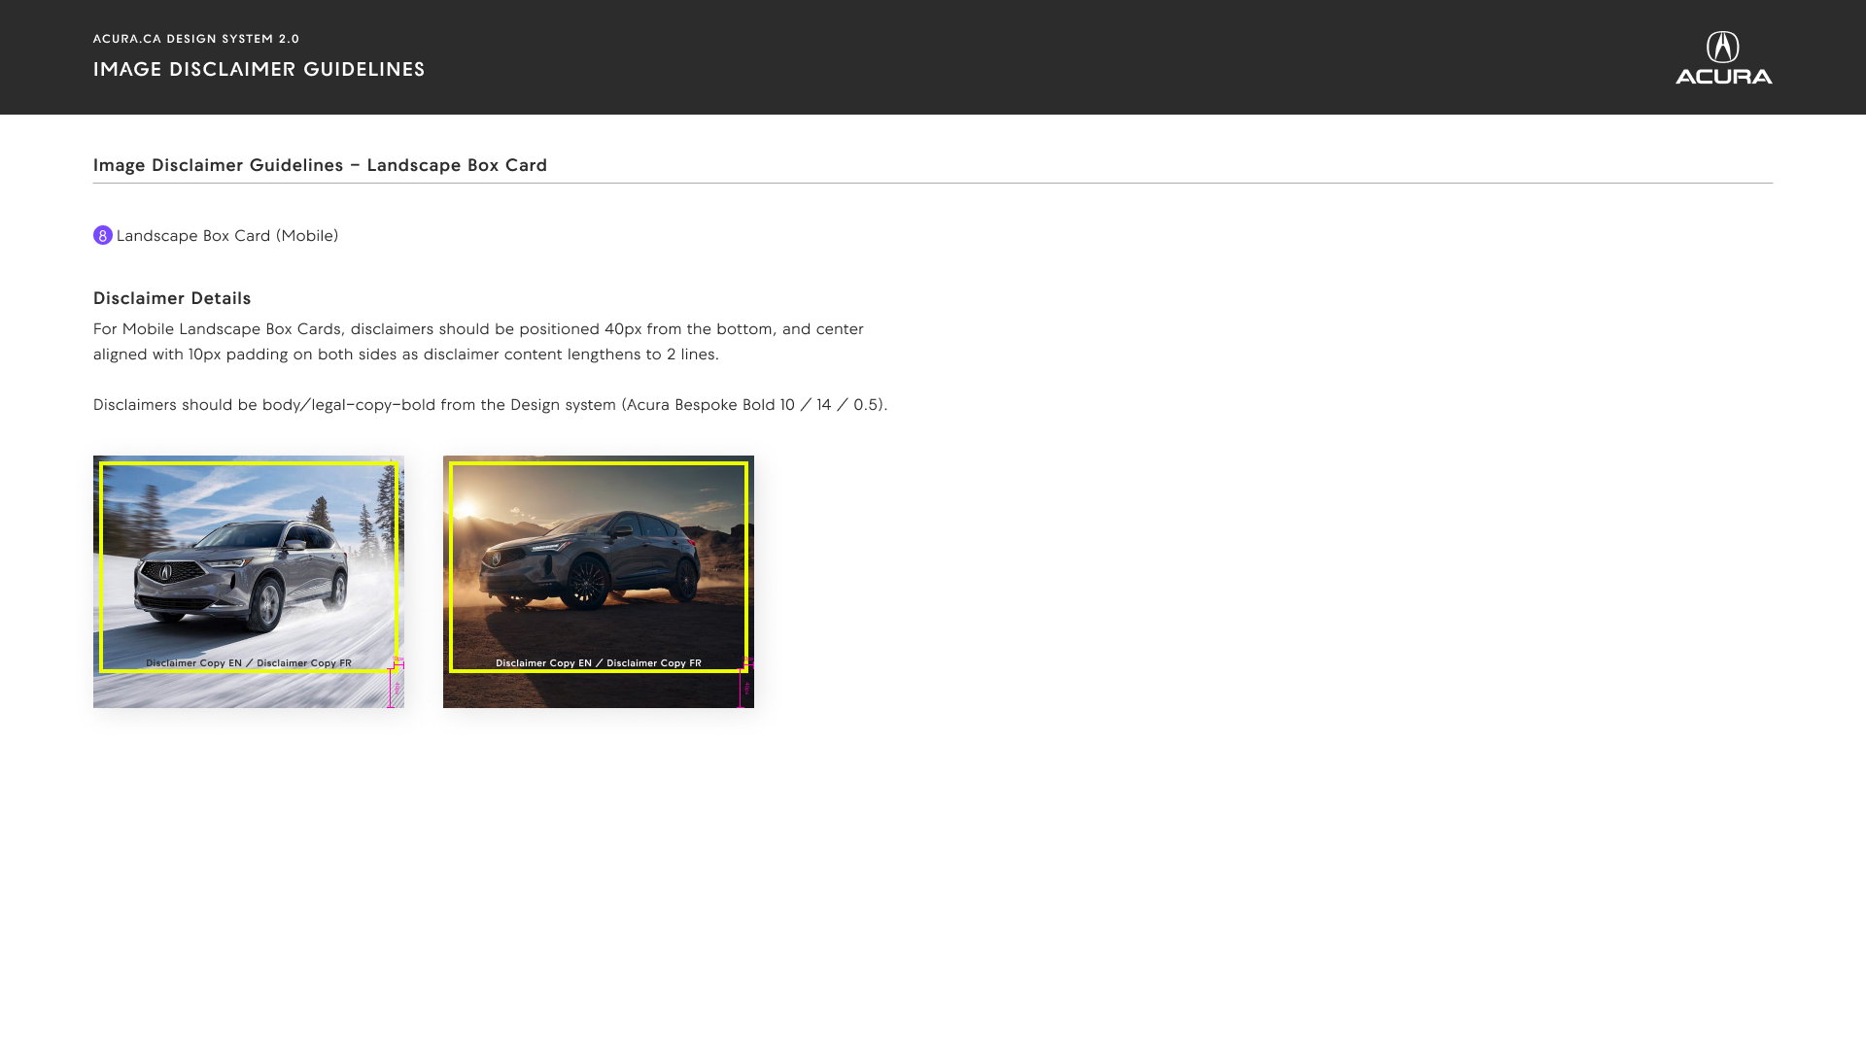Click 'IMAGE DISCLAIMER GUIDELINES' header title

pyautogui.click(x=259, y=70)
